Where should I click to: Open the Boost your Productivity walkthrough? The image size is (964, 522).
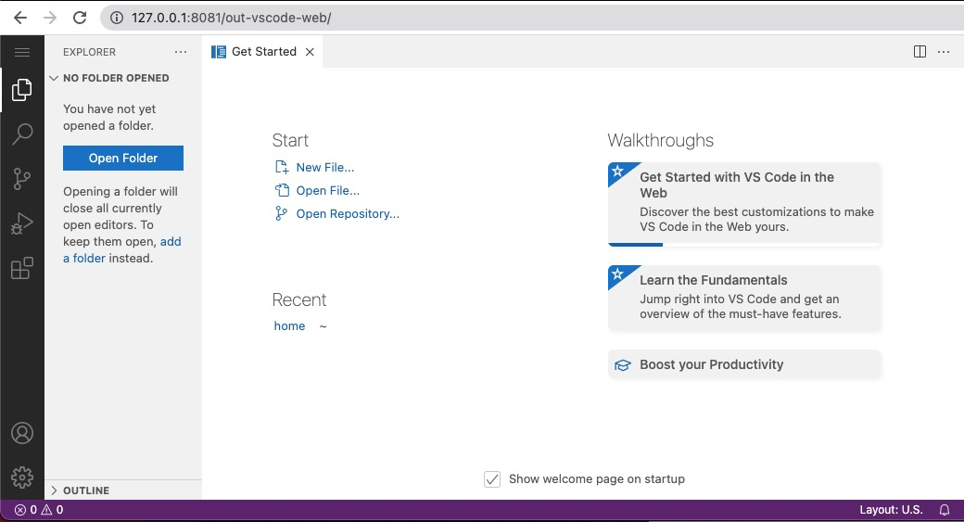(x=744, y=364)
